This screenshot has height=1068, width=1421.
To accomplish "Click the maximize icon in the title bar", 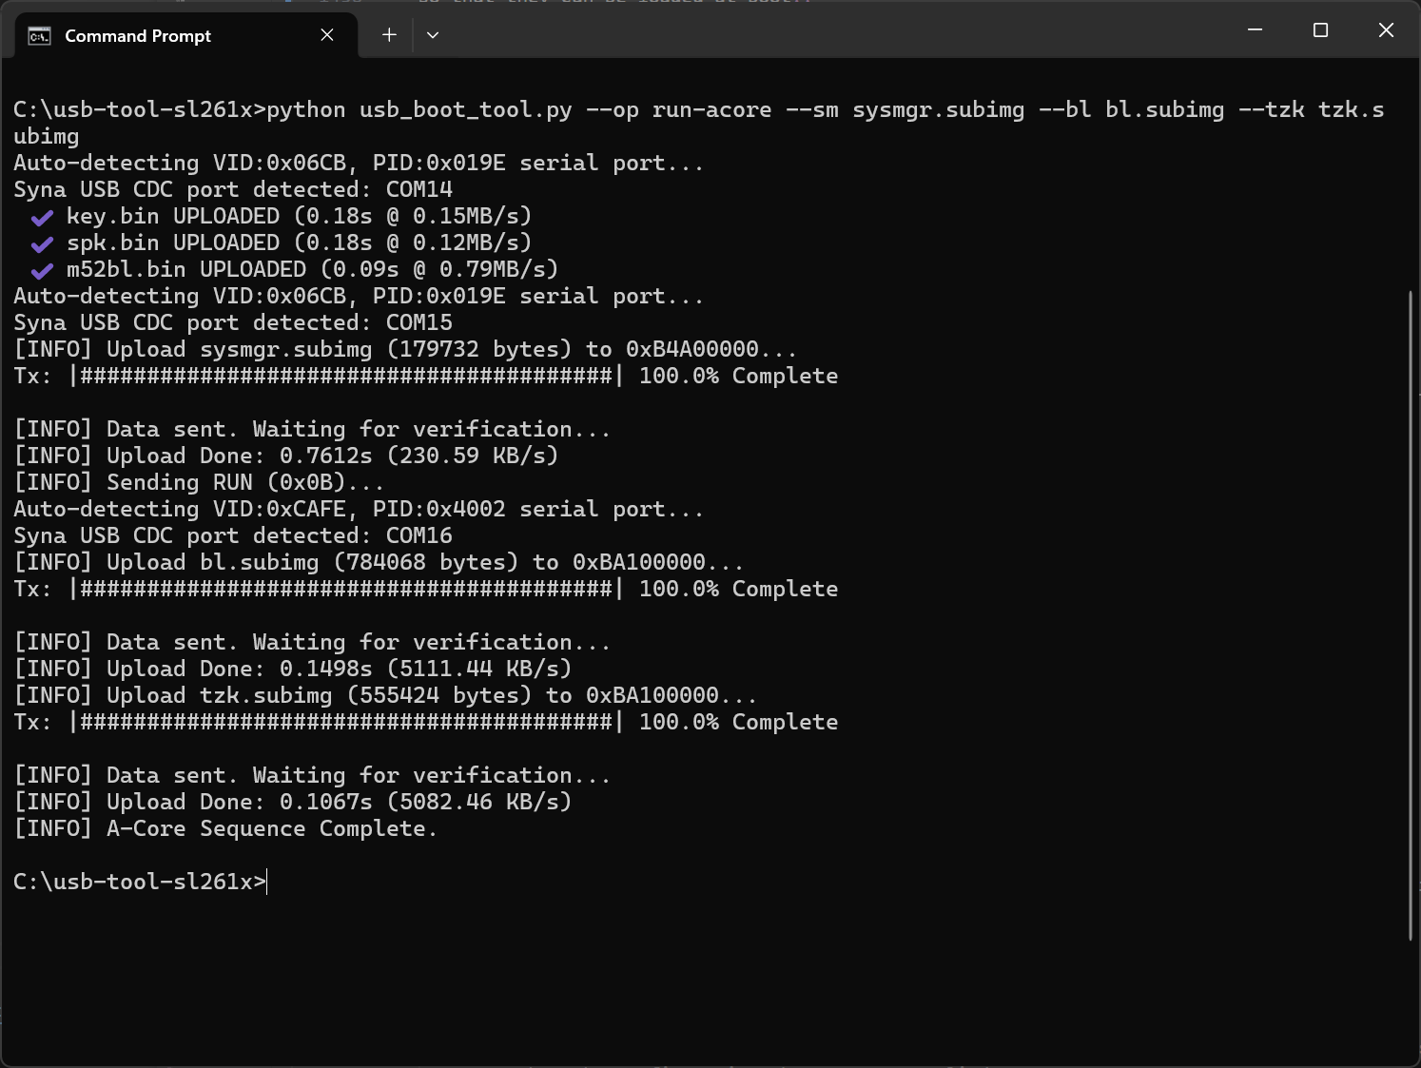I will pyautogui.click(x=1320, y=30).
